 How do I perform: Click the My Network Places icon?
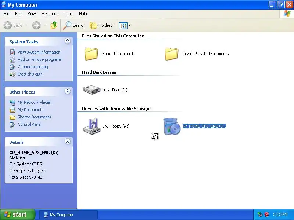[12, 102]
